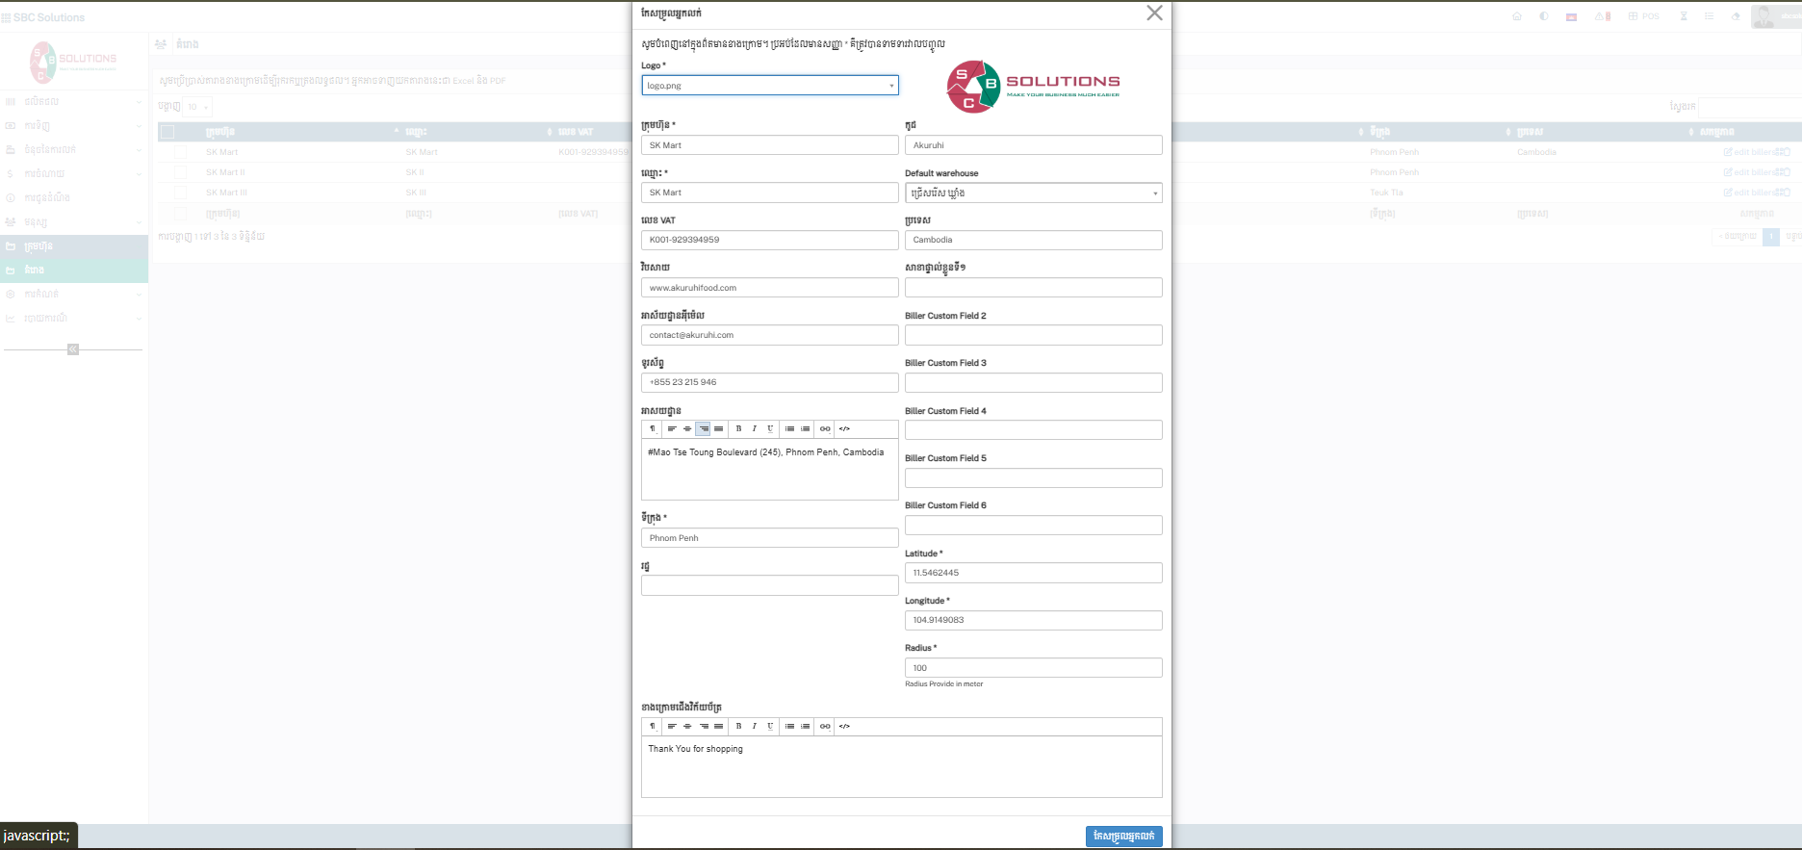Click the Biller Custom Field 2 input
Viewport: 1802px width, 850px height.
[1033, 335]
